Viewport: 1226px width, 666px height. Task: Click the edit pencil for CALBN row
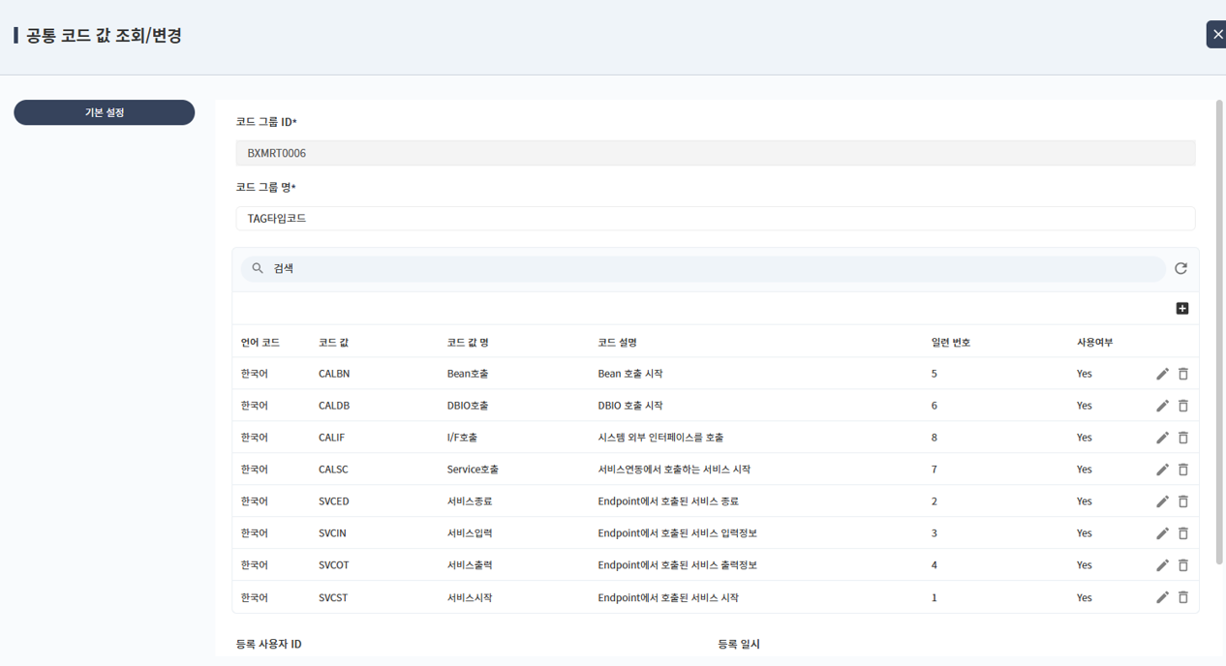1162,374
